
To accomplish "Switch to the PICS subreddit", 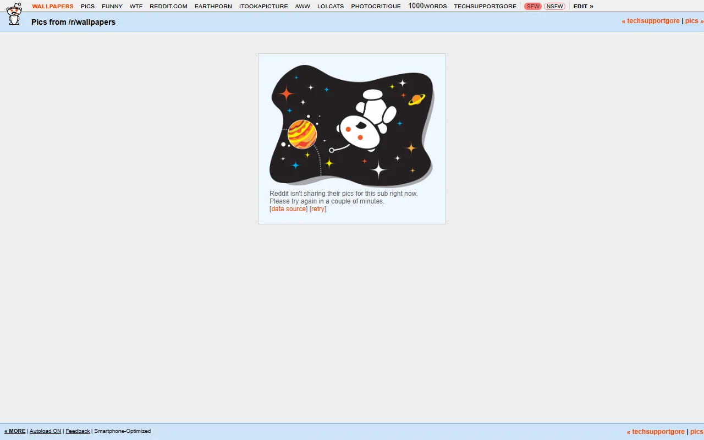I will (87, 6).
